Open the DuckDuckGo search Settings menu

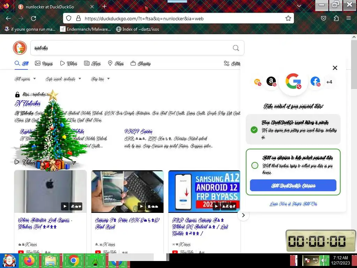[232, 64]
